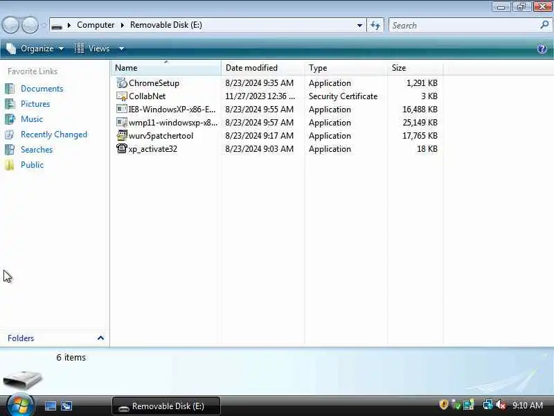Click the 9:10 AM taskbar clock
554x416 pixels.
[x=528, y=405]
